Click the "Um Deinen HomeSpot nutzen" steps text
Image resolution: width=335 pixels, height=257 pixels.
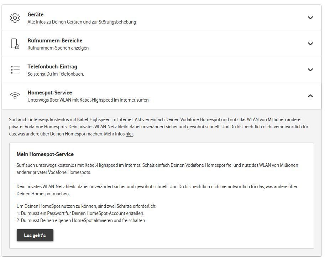point(87,206)
